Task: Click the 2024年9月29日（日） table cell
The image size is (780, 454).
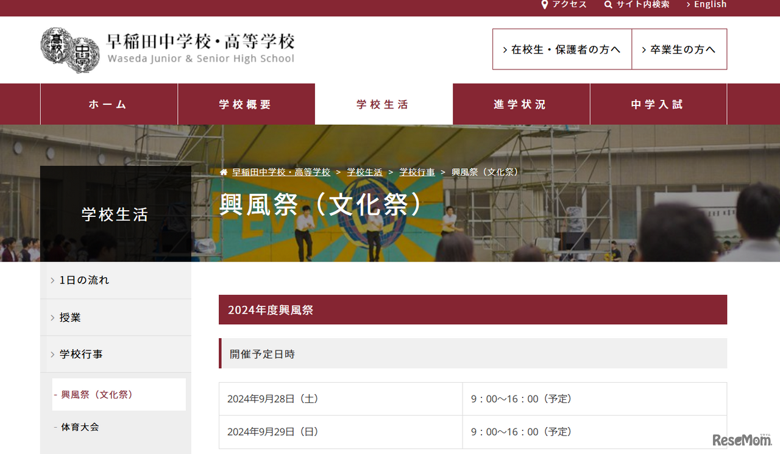Action: point(341,432)
